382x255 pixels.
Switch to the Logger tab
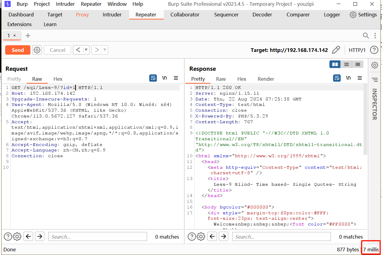(x=332, y=15)
